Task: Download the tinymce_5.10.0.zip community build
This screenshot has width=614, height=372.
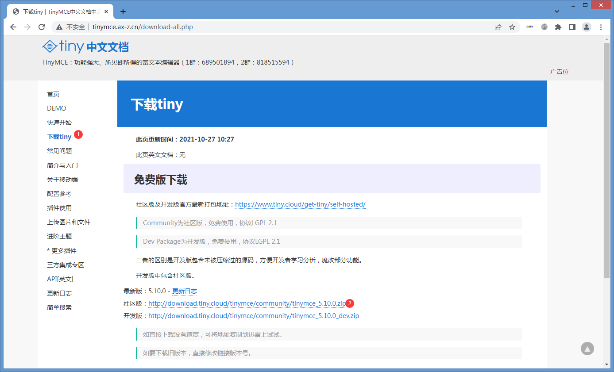Action: click(247, 303)
